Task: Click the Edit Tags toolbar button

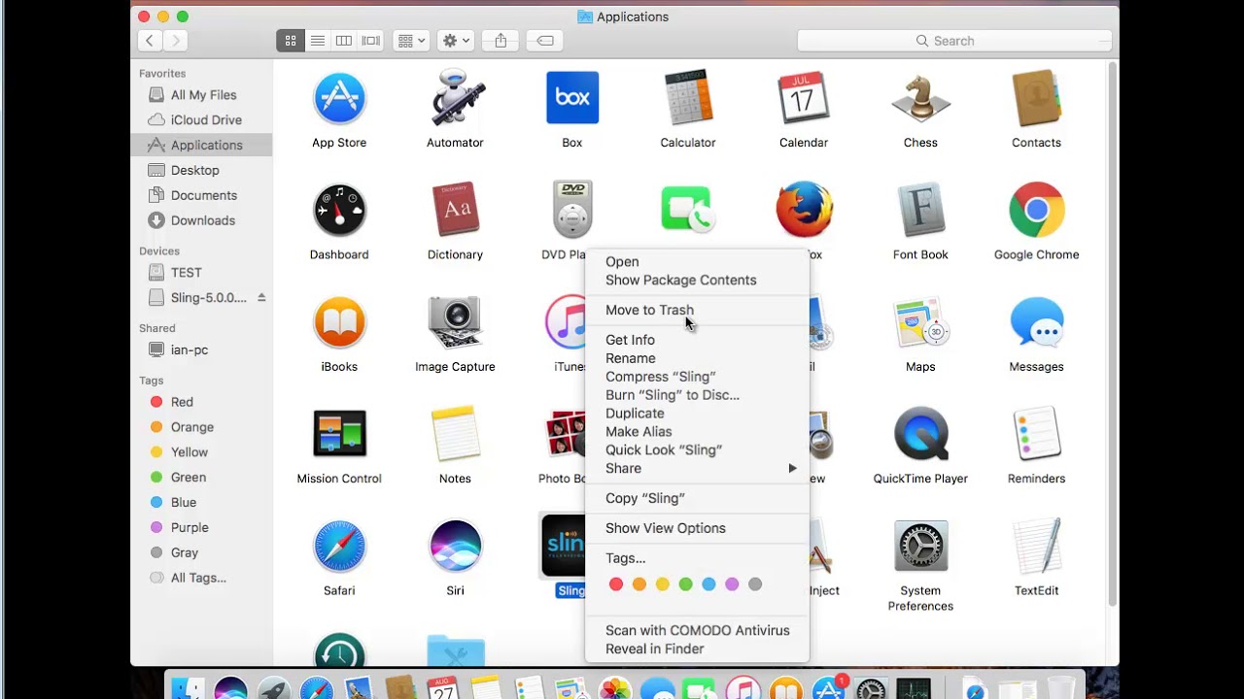Action: [545, 41]
